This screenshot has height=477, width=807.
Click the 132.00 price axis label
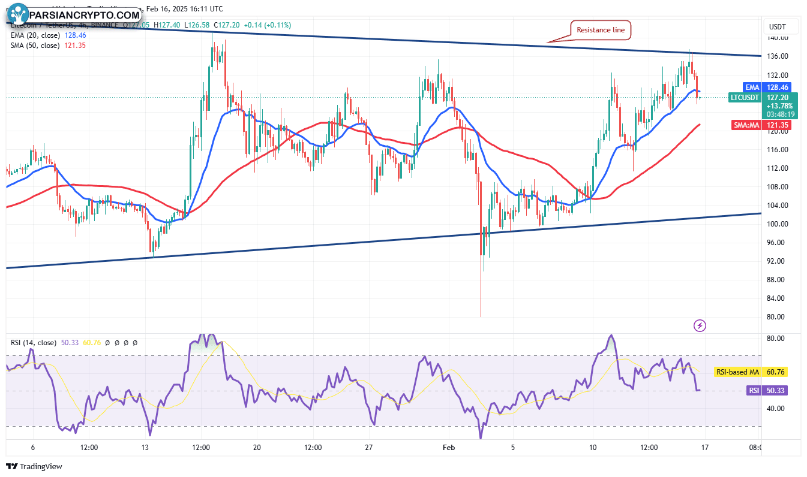point(778,75)
